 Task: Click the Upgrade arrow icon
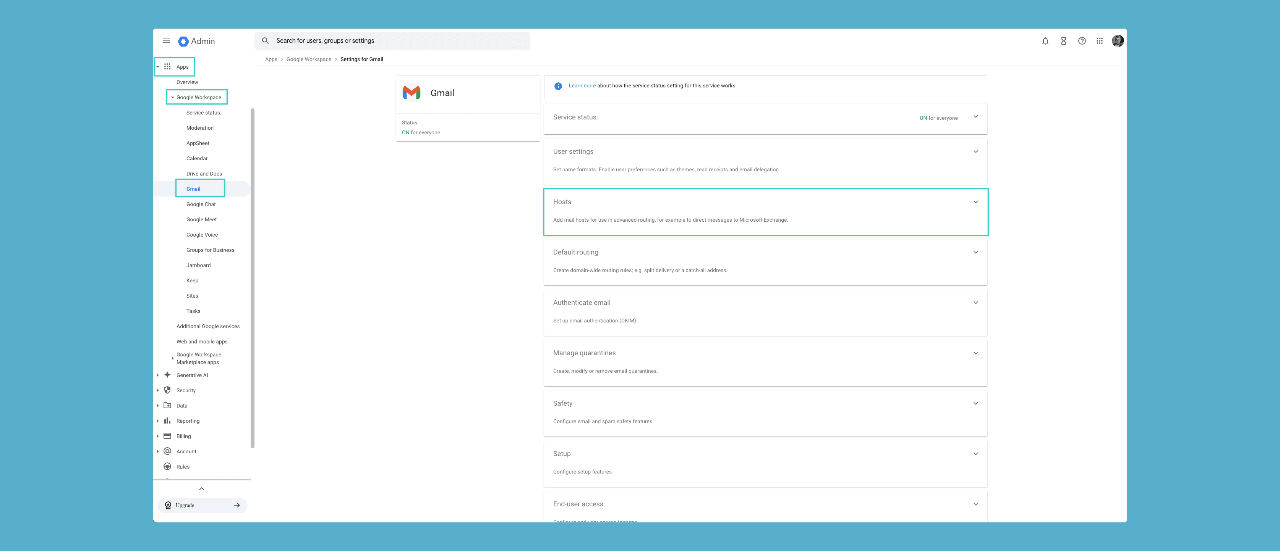pos(237,505)
